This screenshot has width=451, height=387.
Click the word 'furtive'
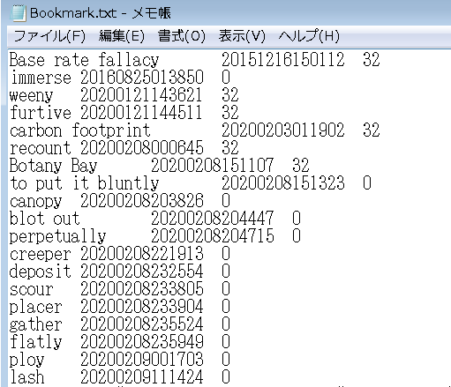(41, 113)
